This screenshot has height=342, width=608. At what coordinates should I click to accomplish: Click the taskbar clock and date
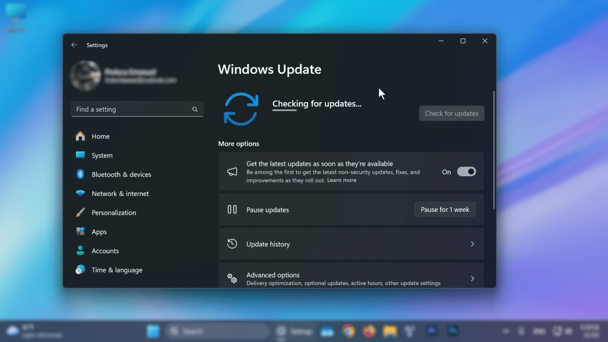591,331
